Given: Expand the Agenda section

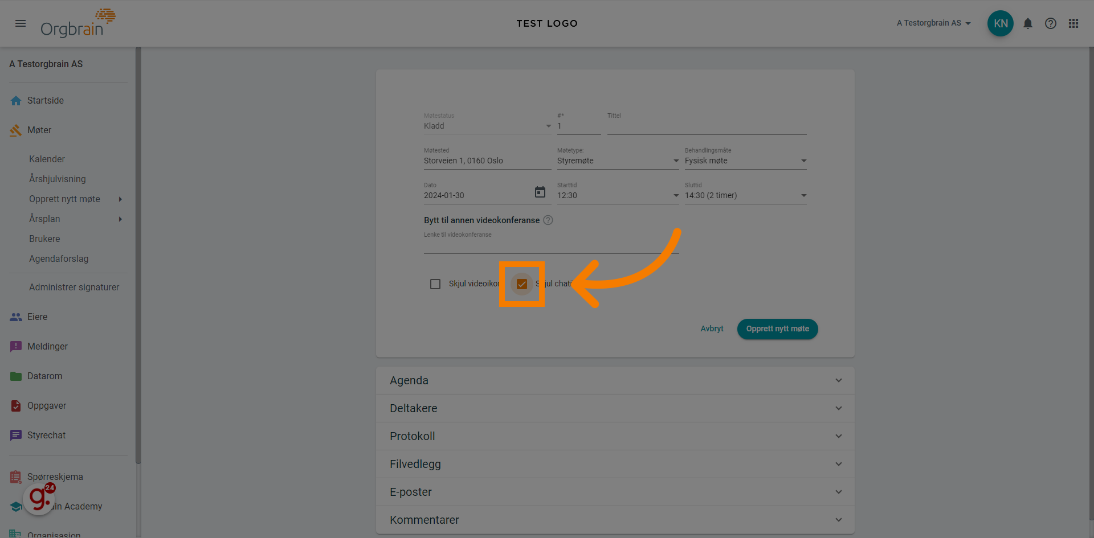Looking at the screenshot, I should (615, 380).
